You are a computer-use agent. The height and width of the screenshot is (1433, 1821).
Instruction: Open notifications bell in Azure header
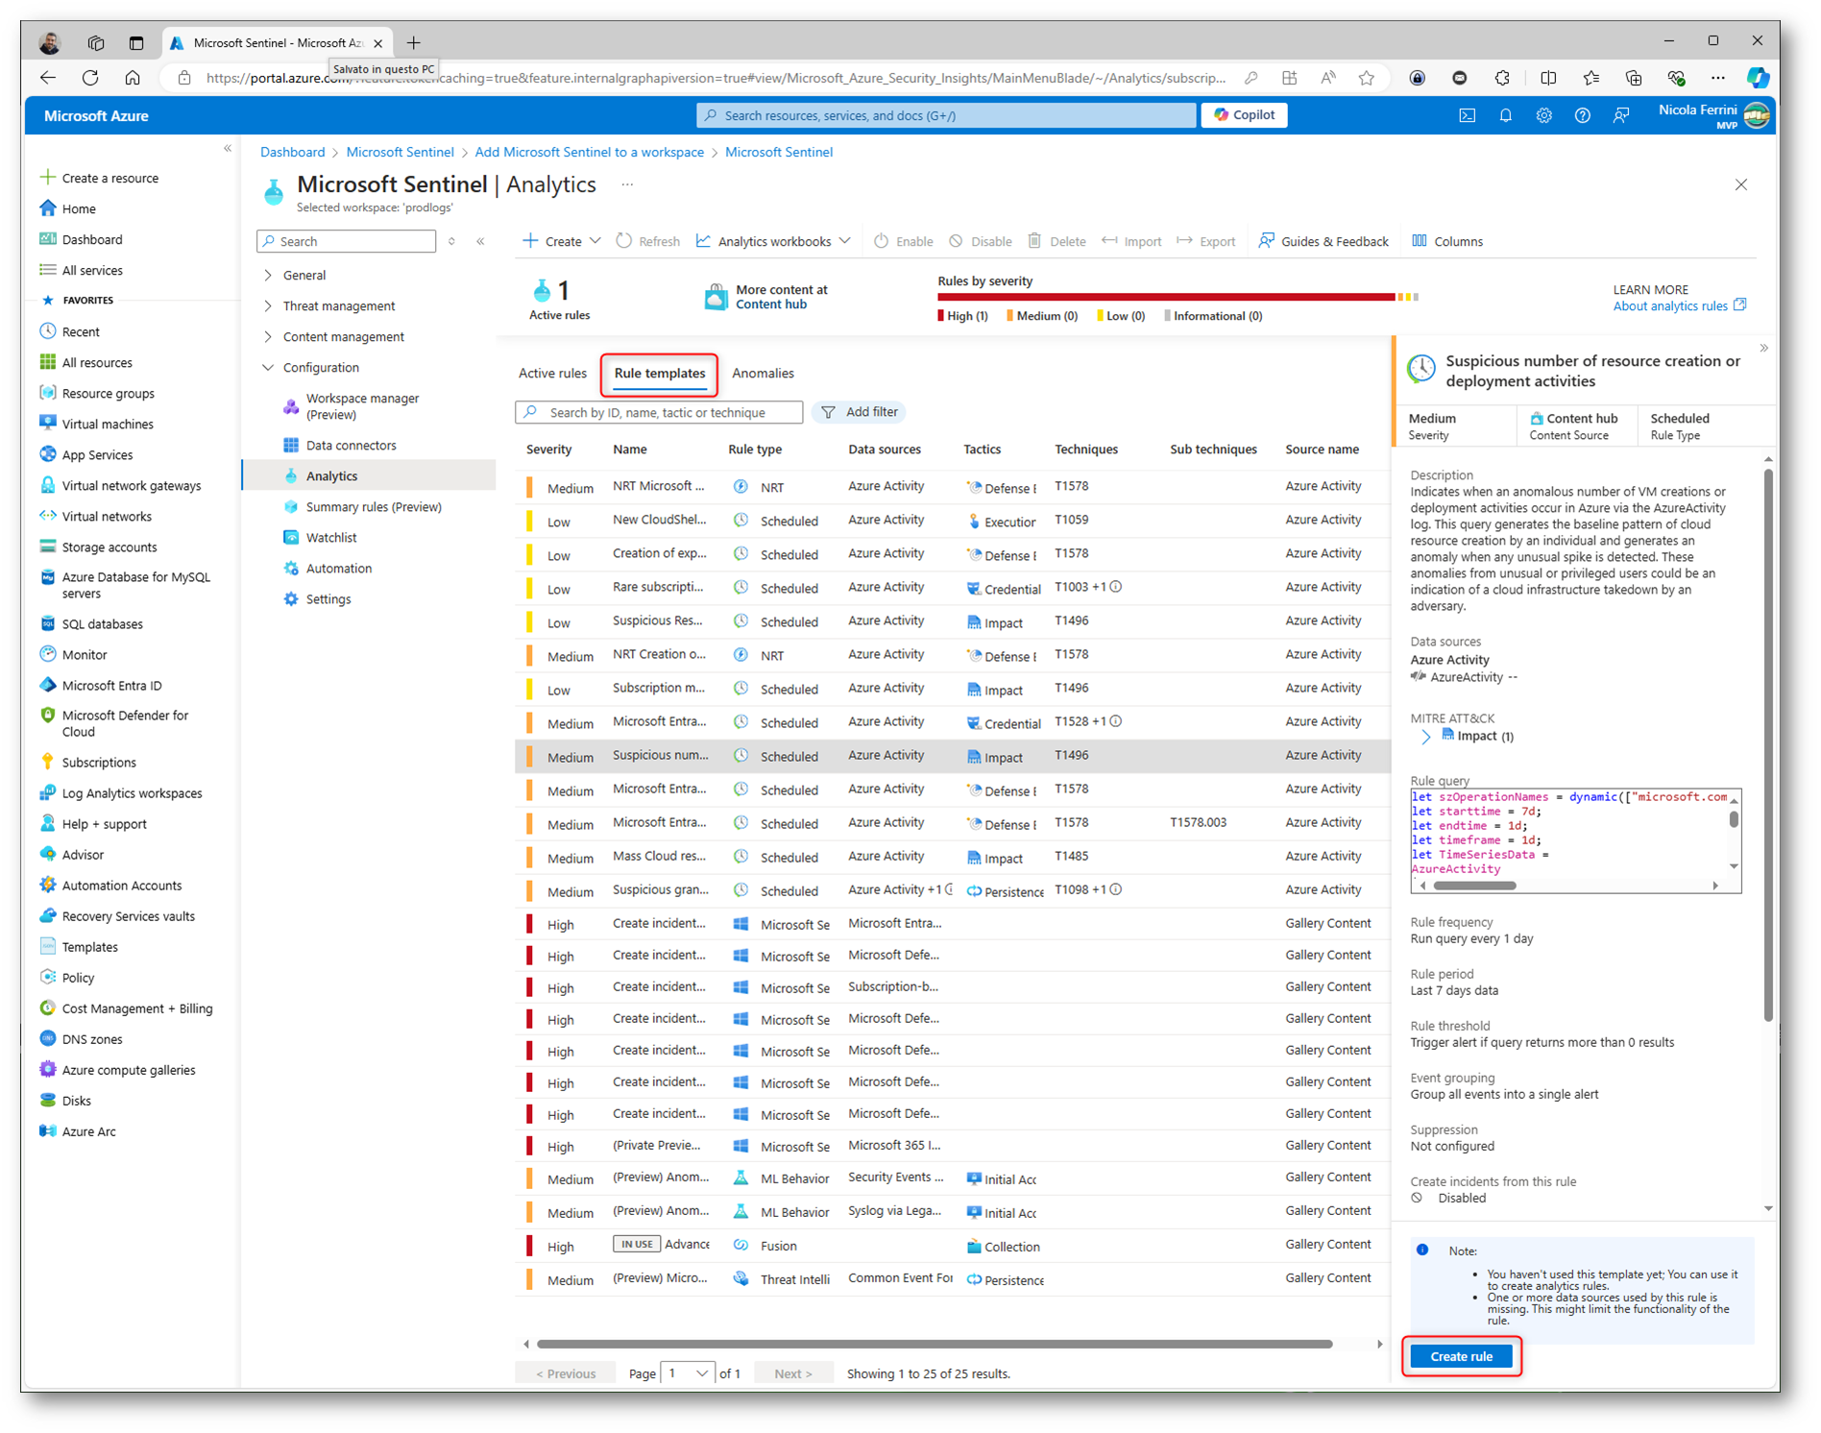1505,115
